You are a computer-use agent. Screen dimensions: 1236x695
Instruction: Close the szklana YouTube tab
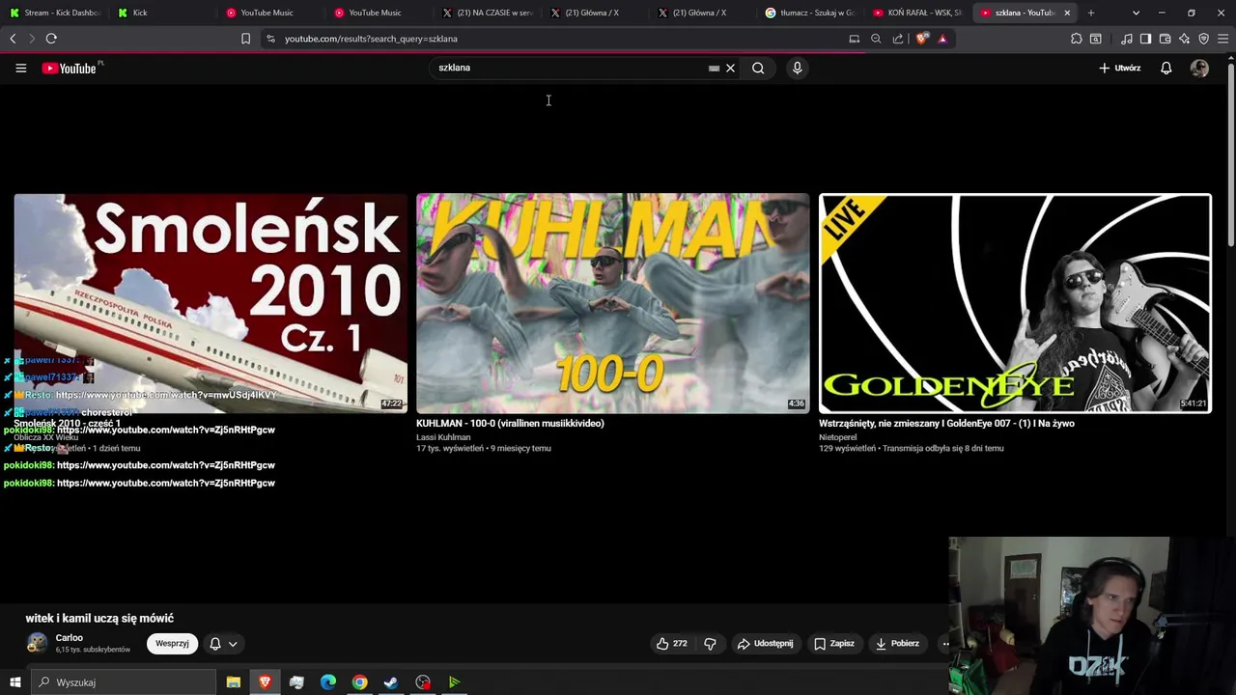click(x=1067, y=13)
